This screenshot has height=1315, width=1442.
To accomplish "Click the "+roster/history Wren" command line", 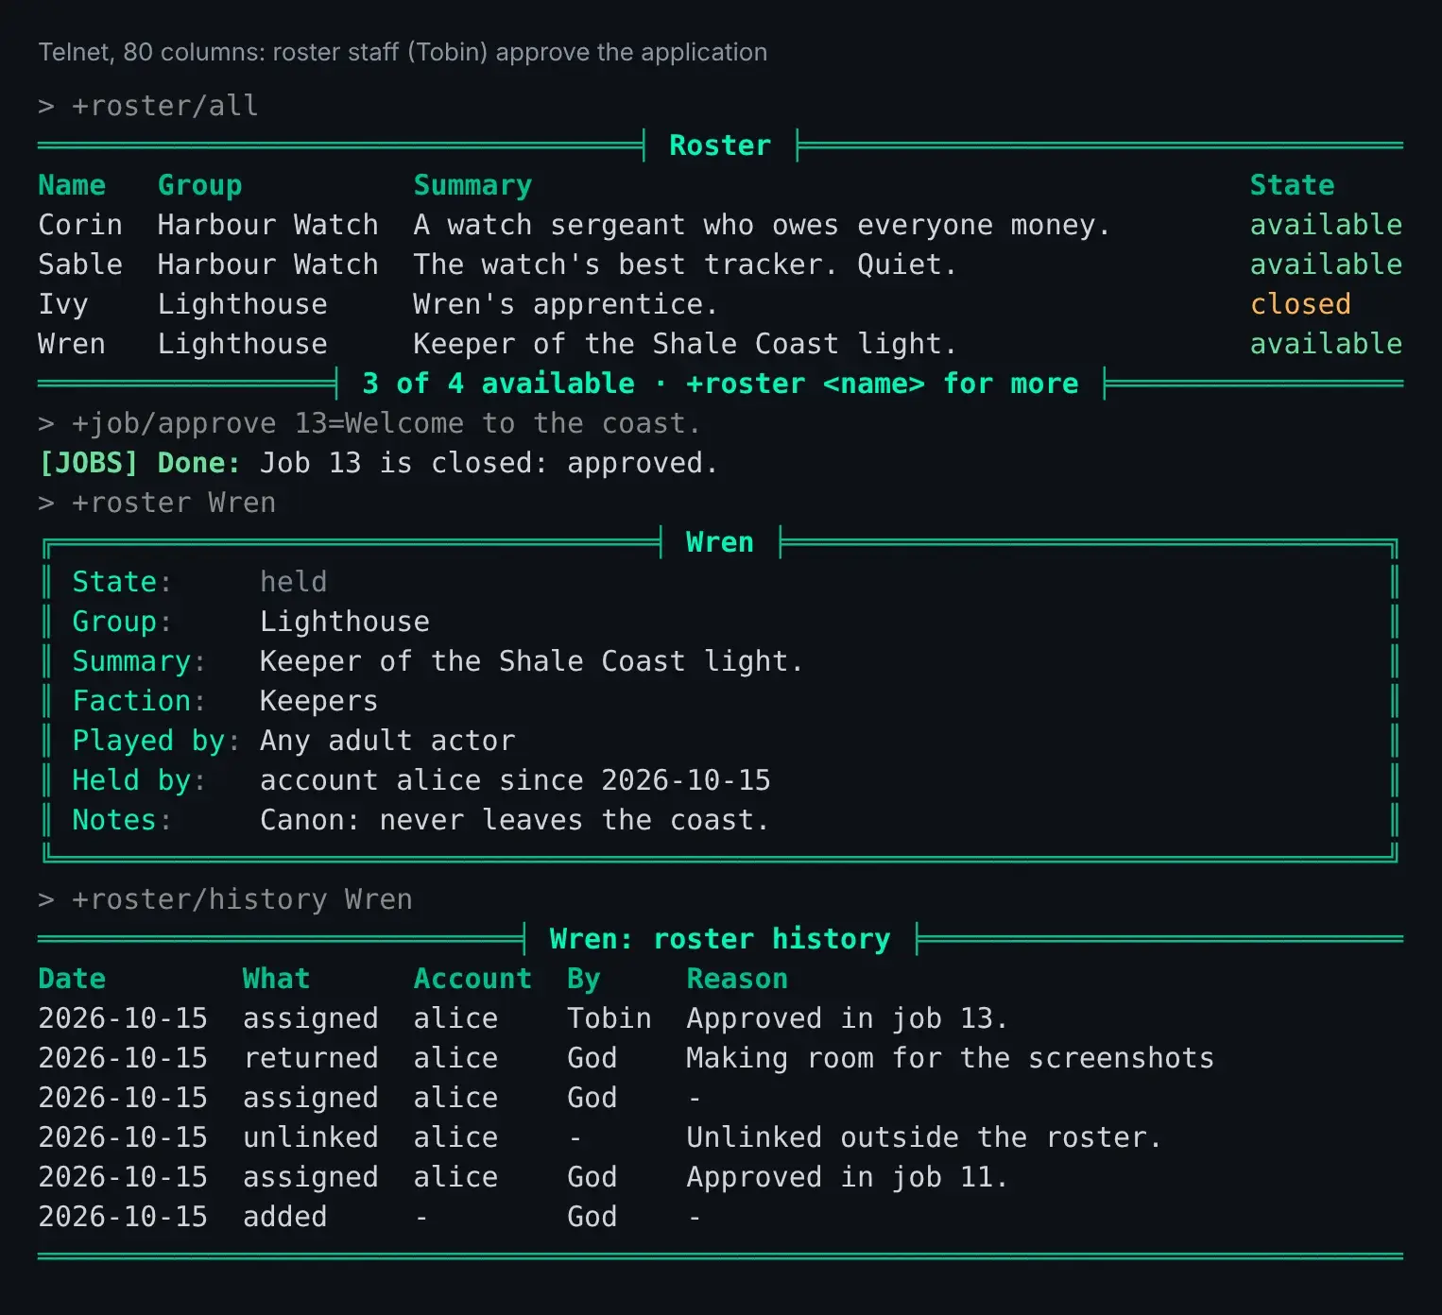I will [x=225, y=899].
